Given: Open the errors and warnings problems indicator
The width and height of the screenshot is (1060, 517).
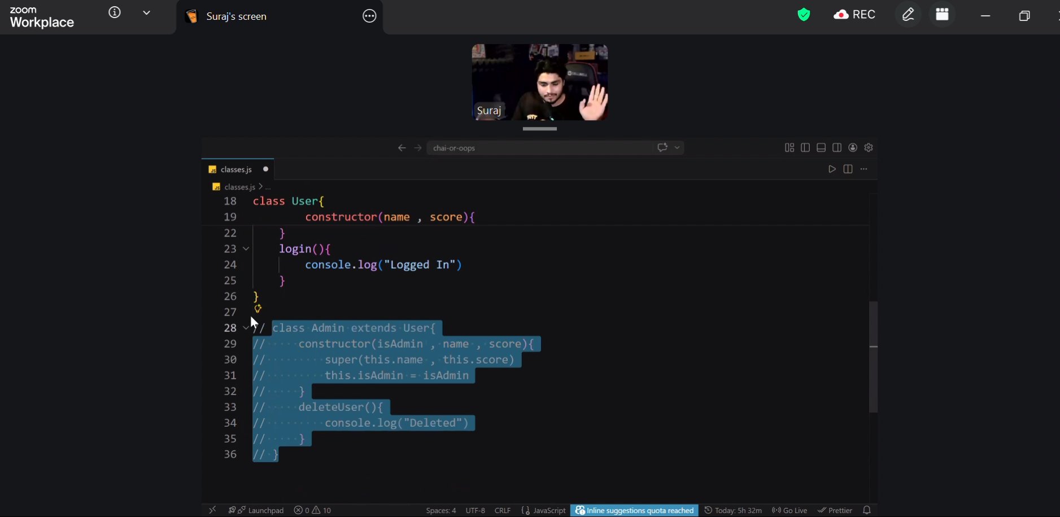Looking at the screenshot, I should pos(312,510).
